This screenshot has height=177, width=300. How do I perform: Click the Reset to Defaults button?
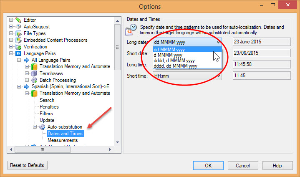[x=28, y=165]
